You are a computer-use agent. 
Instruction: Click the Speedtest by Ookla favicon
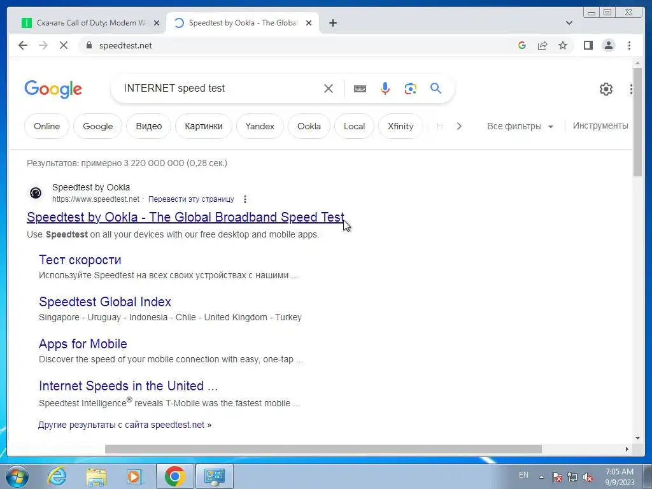pos(36,193)
